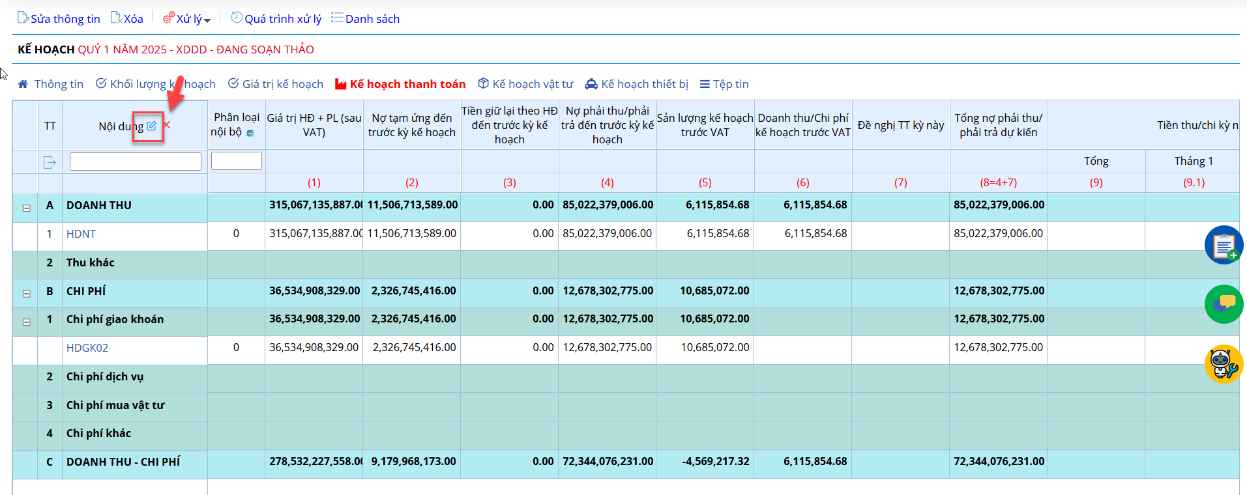
Task: Open the HDNT contract link
Action: [x=81, y=234]
